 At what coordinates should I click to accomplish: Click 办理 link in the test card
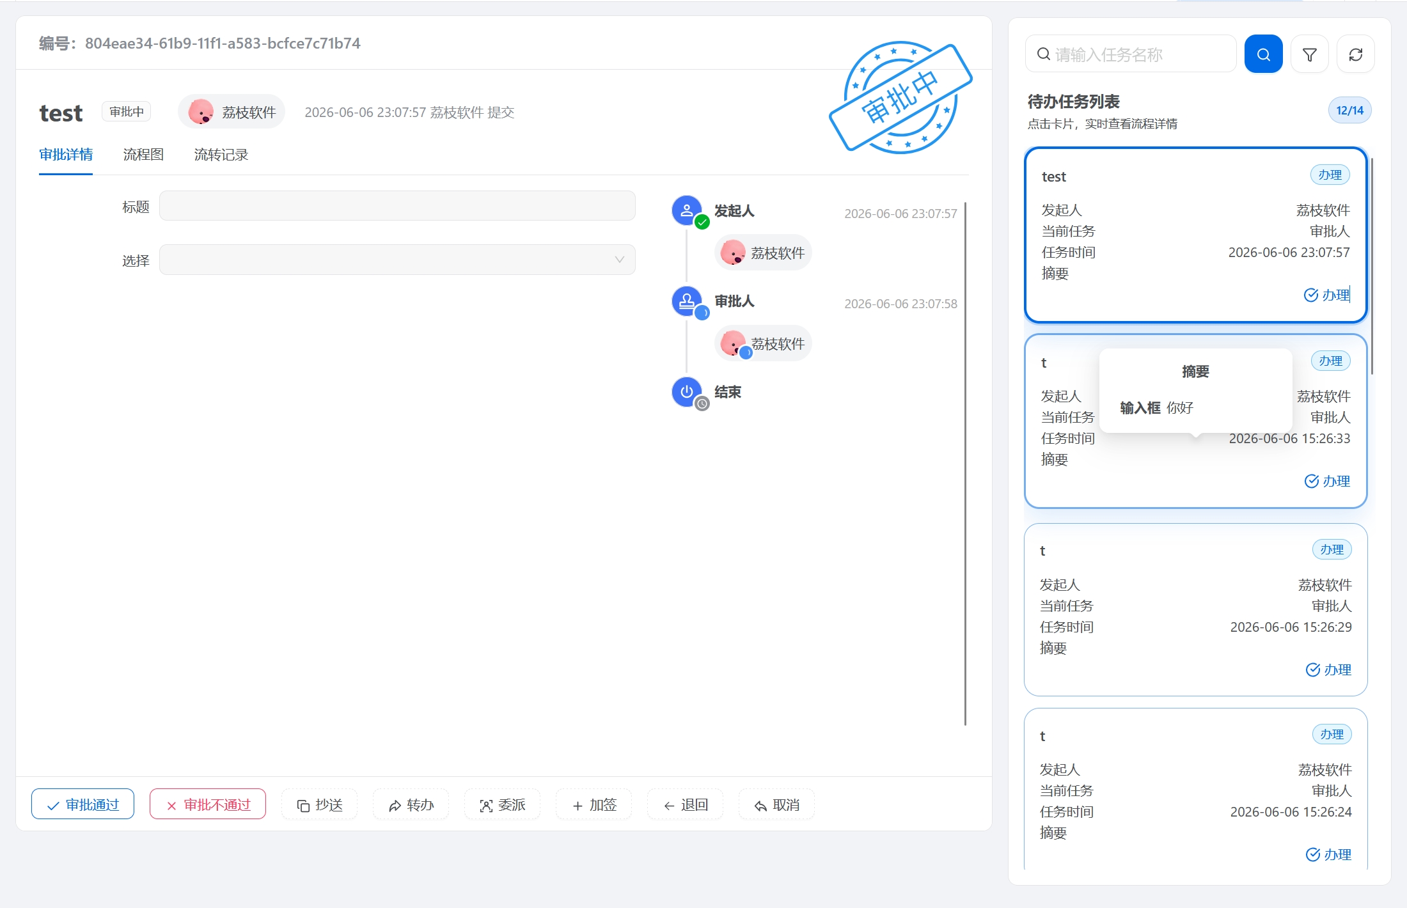1327,295
